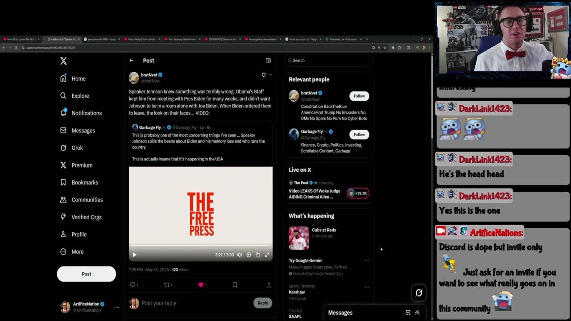The image size is (571, 321).
Task: Click the Grok explain icon on bratNvet's post
Action: coord(264,75)
